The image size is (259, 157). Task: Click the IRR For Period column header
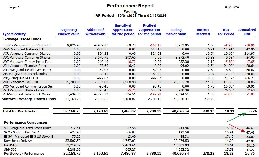point(226,32)
